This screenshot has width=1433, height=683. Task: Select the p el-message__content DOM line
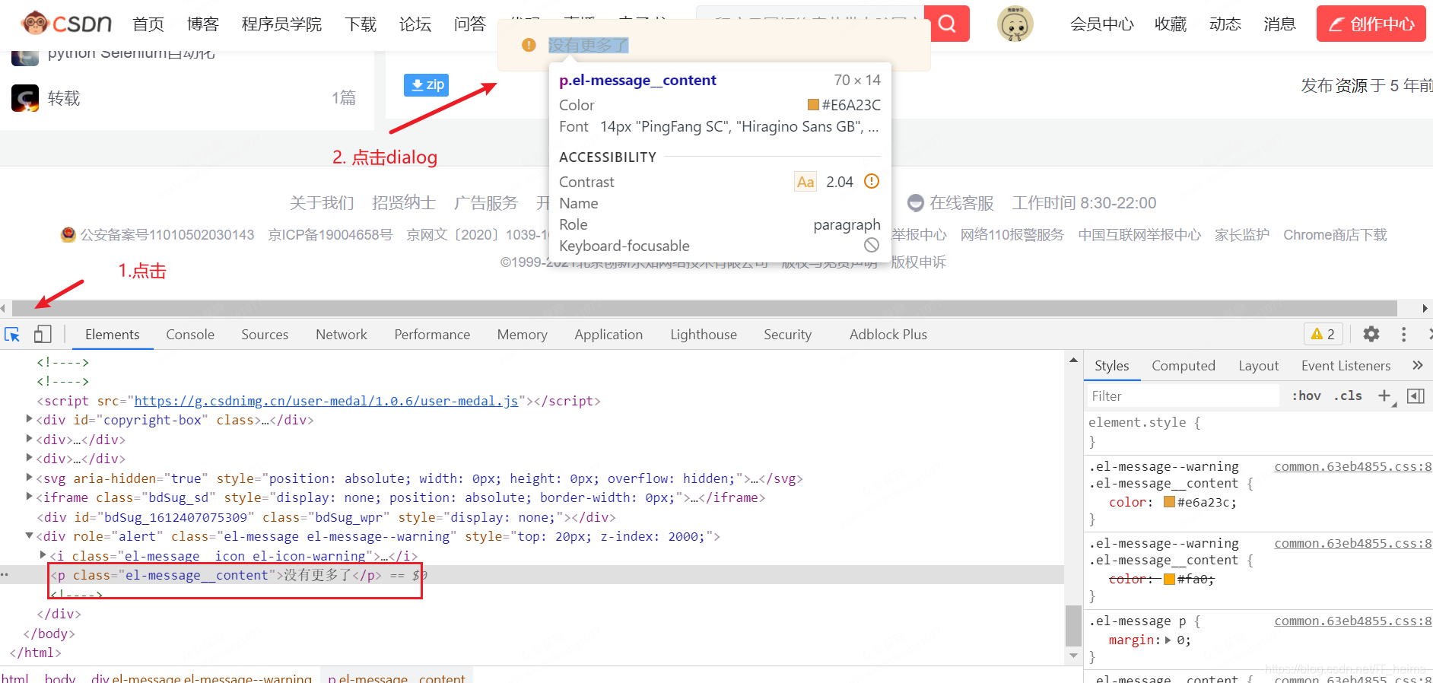532,575
